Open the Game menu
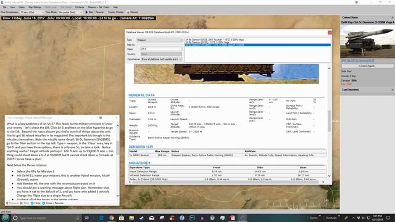 pos(22,7)
